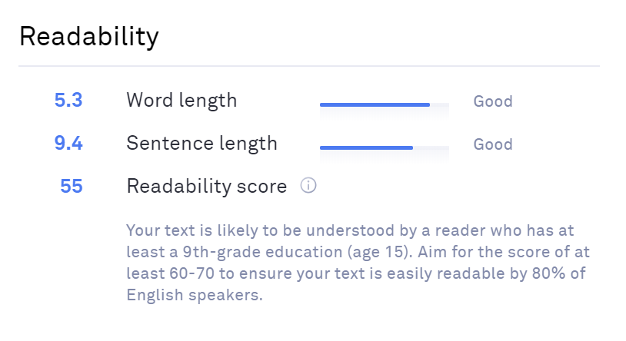This screenshot has width=626, height=341.
Task: Click the unfilled end of Word length bar
Action: [440, 105]
